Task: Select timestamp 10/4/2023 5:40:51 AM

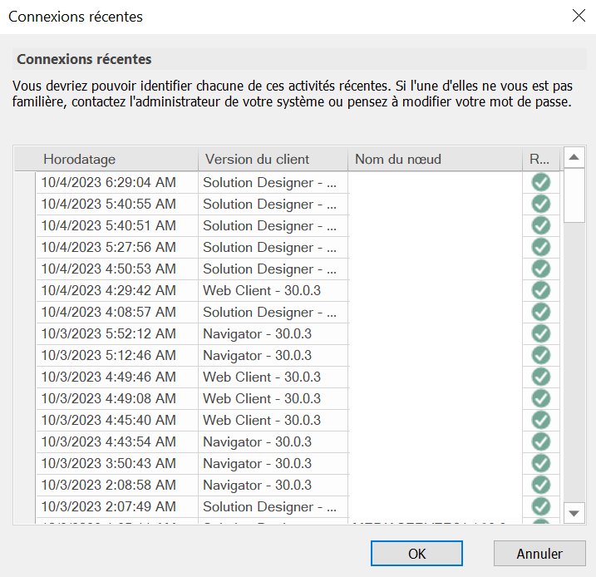Action: click(x=108, y=226)
